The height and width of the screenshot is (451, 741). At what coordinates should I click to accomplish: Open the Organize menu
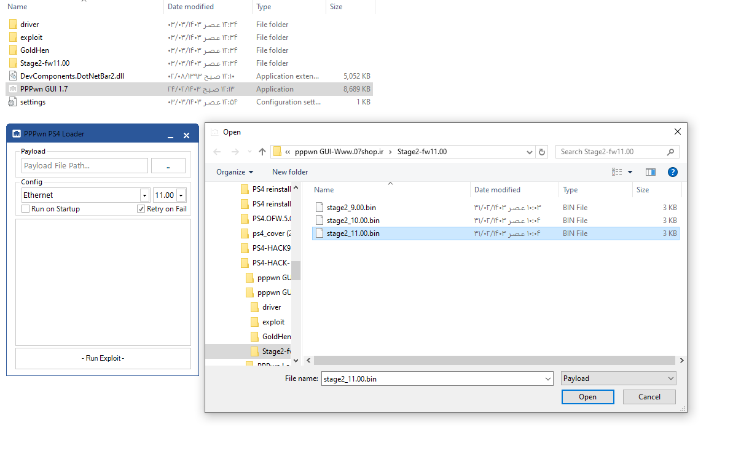[x=235, y=172]
